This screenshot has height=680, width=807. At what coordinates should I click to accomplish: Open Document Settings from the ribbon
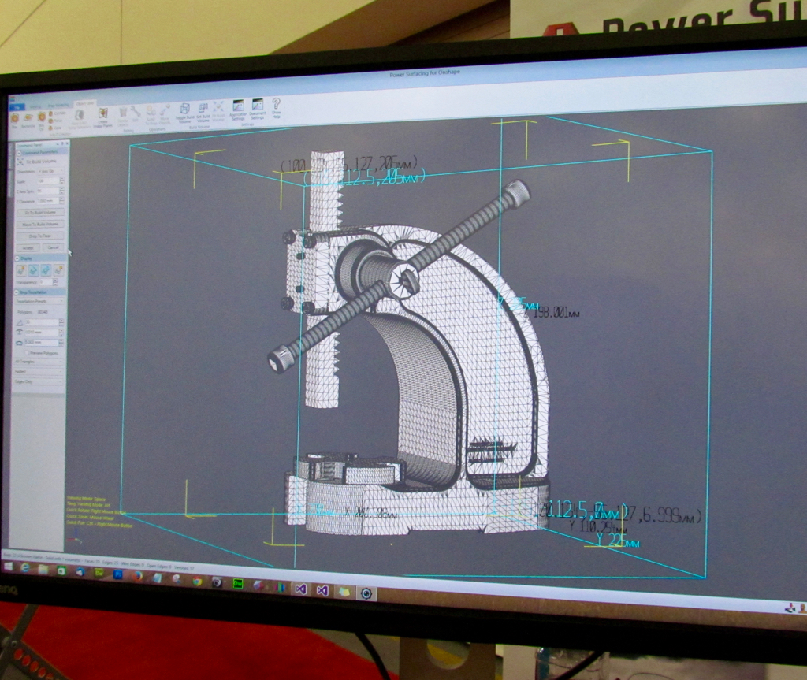click(258, 106)
